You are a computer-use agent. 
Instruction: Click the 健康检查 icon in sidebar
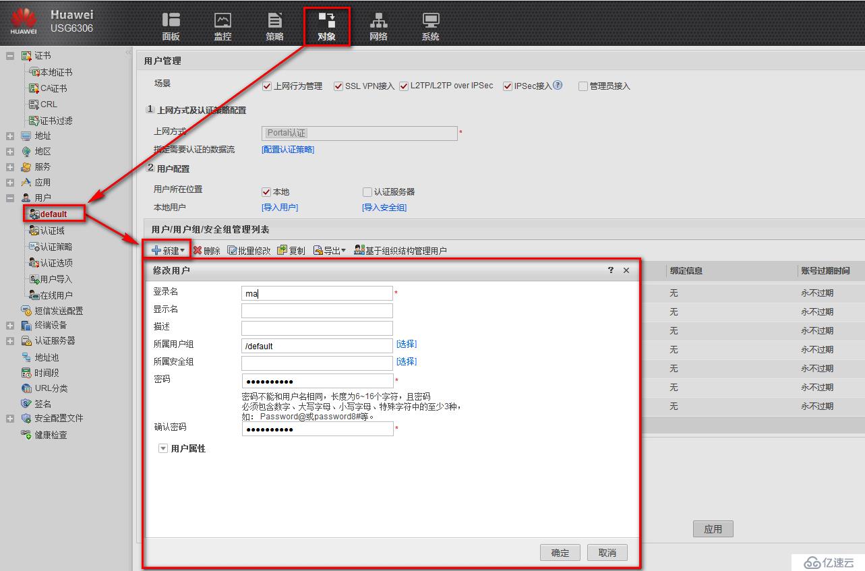pyautogui.click(x=26, y=435)
